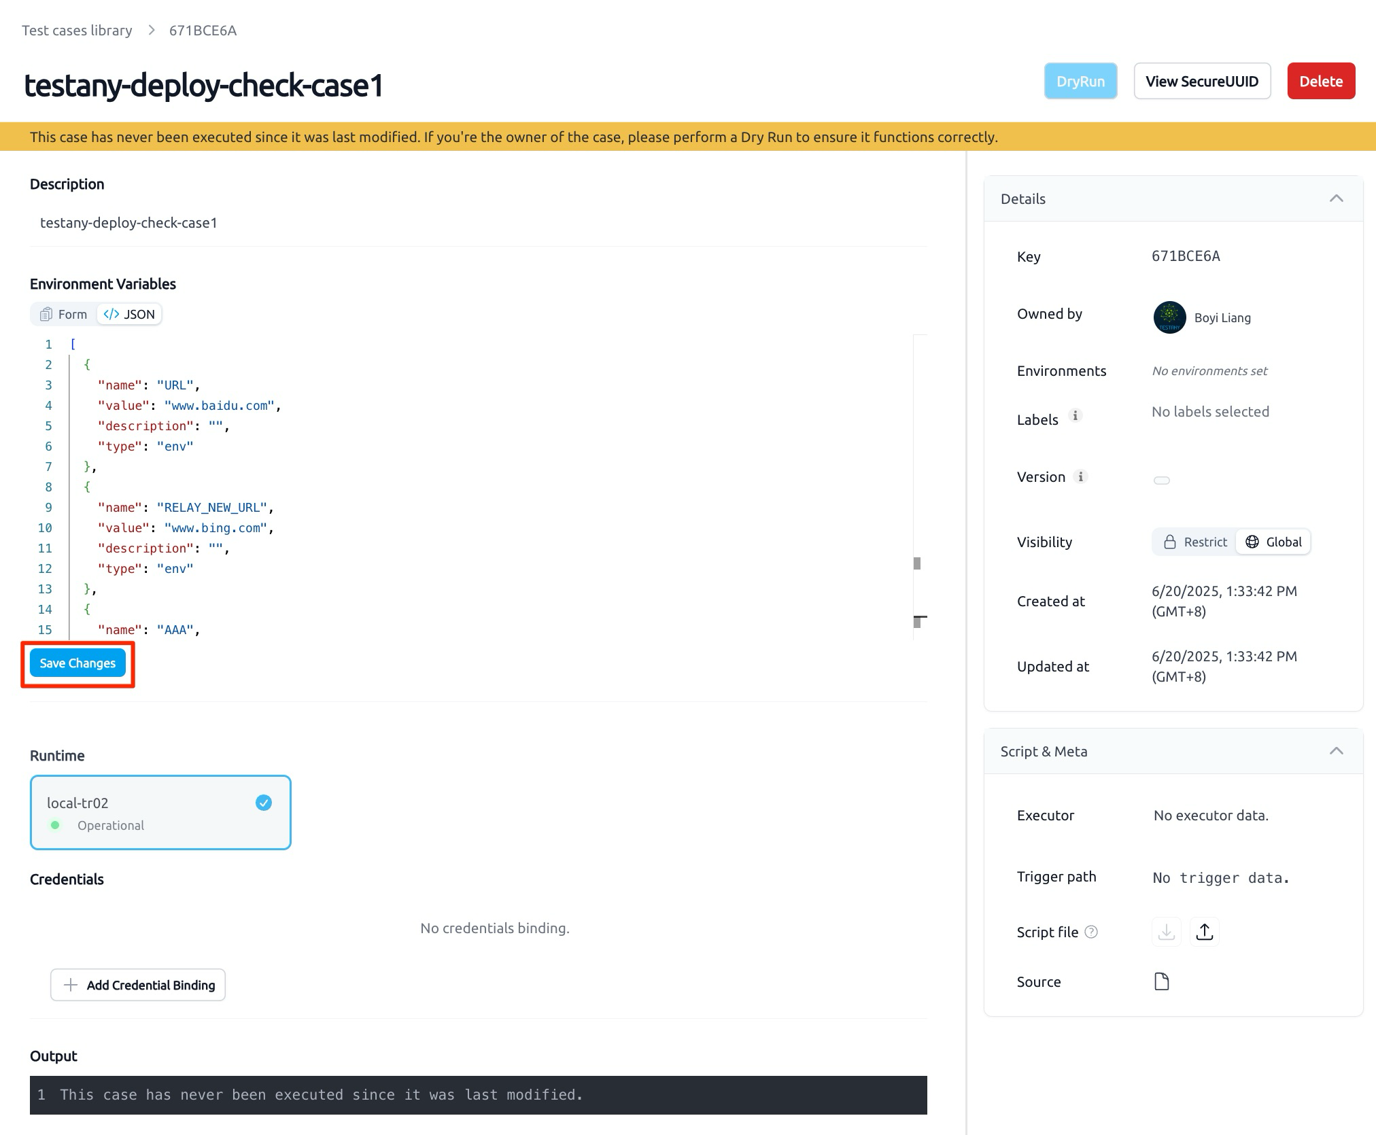This screenshot has height=1135, width=1376.
Task: Click Boyi Liang owner avatar
Action: (x=1169, y=317)
